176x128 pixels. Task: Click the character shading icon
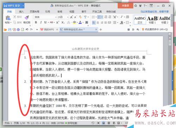87,22
